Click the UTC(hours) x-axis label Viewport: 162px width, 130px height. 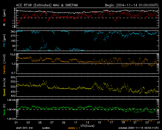88,125
